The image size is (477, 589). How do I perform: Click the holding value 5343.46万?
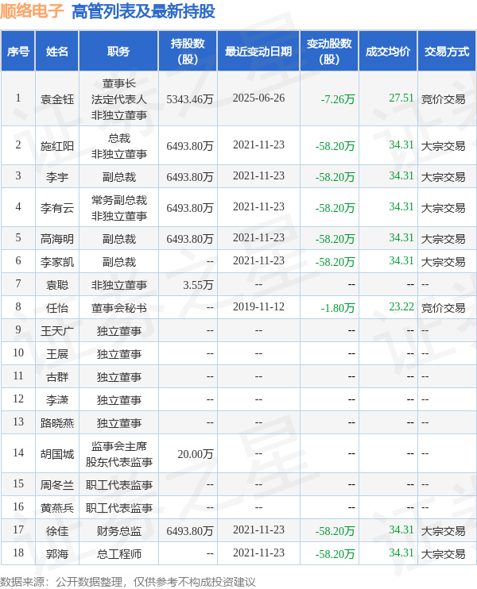(190, 99)
